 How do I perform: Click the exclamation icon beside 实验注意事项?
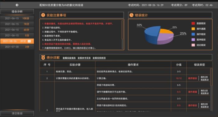coord(43,15)
